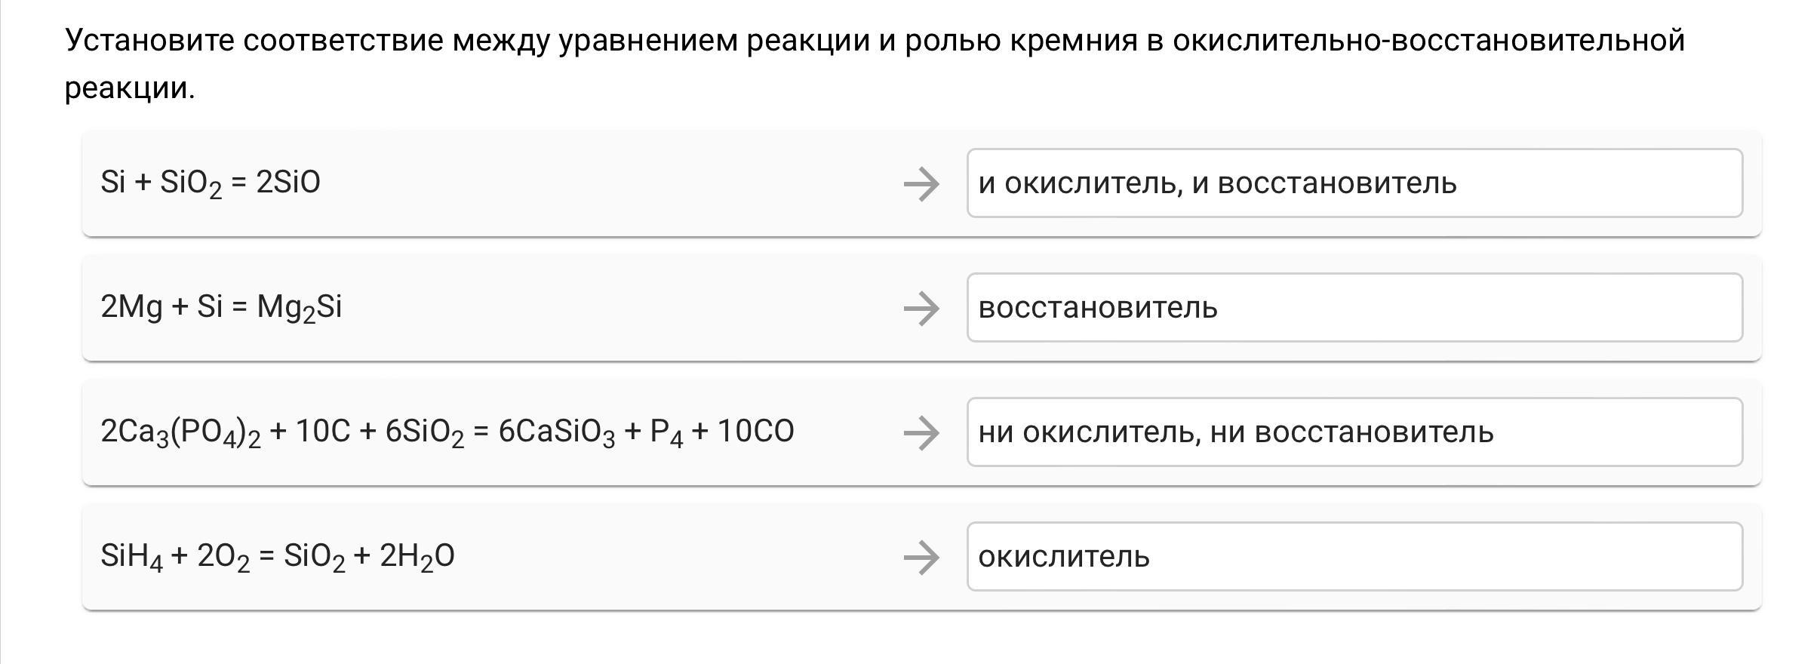The width and height of the screenshot is (1817, 664).
Task: Click arrow beside Ca3(PO4)2 equation
Action: tap(921, 432)
